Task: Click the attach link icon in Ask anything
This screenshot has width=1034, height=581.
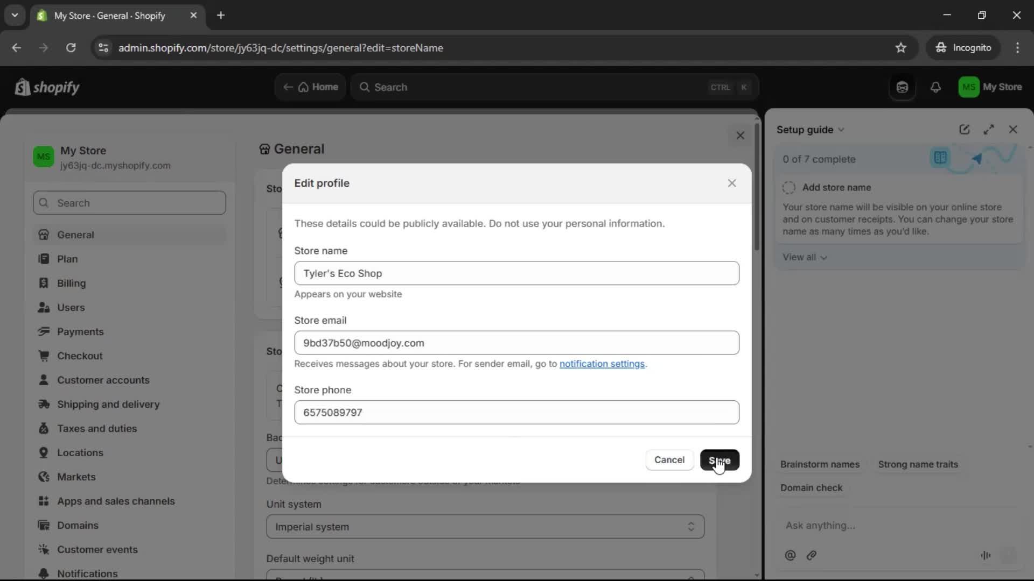Action: (812, 556)
